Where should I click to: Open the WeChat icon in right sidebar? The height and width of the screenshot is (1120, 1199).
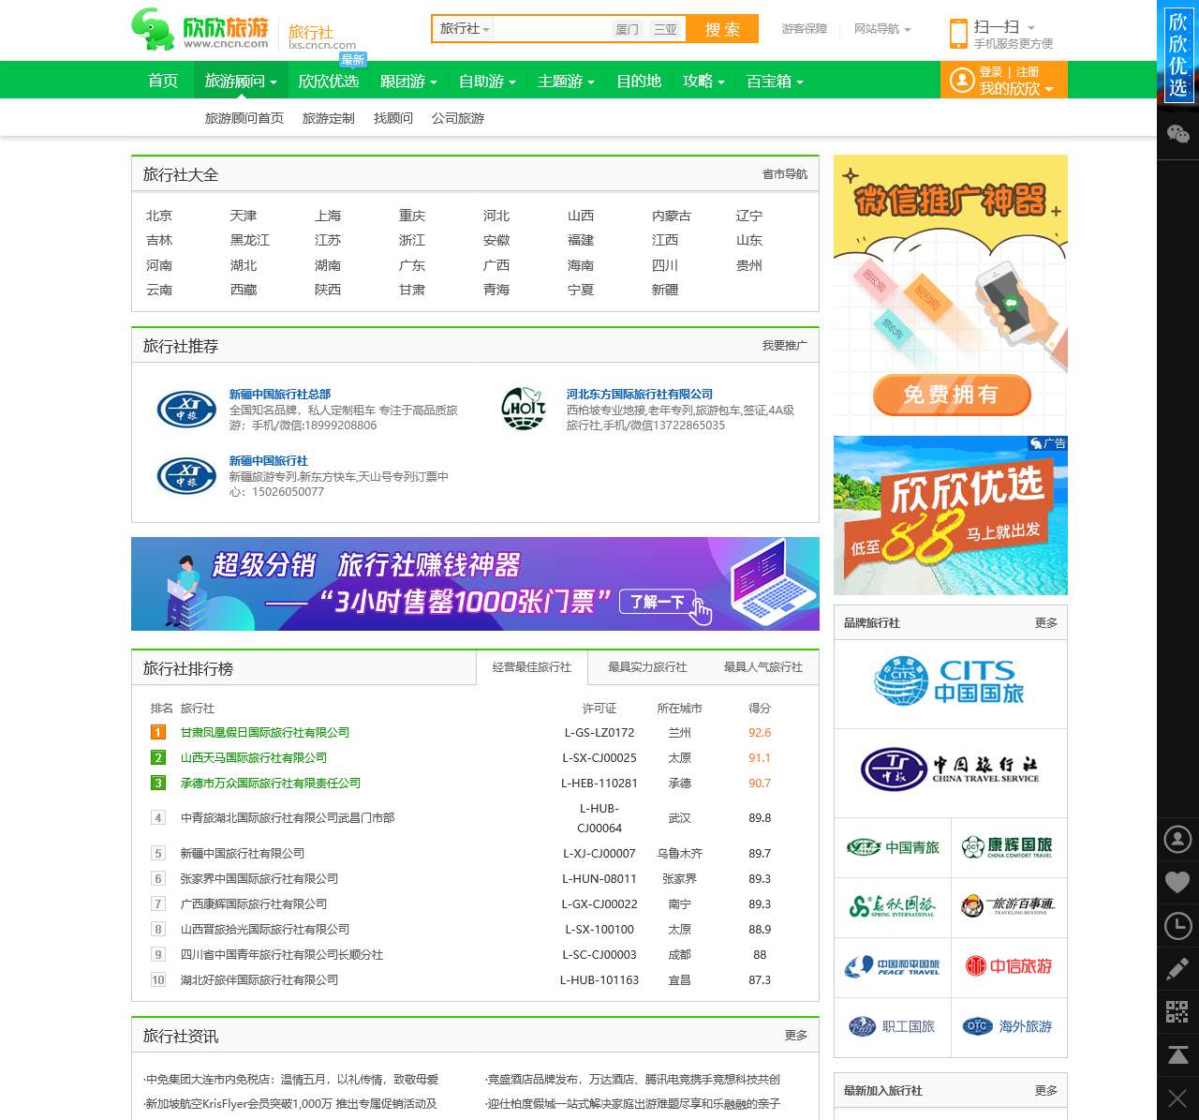point(1178,134)
